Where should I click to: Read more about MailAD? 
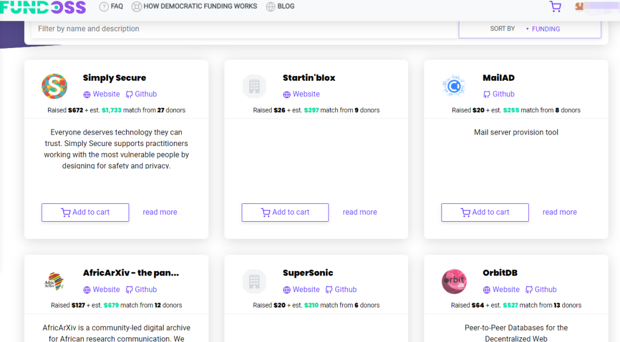coord(560,212)
